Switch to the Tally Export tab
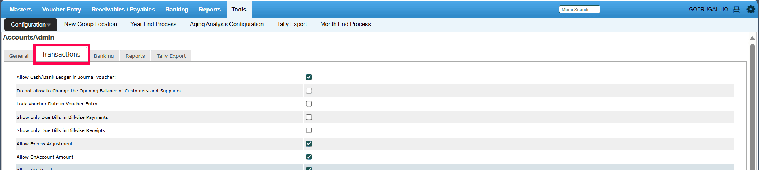759x170 pixels. tap(171, 56)
